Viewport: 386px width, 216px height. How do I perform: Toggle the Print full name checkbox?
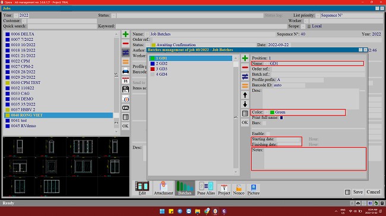(x=281, y=118)
